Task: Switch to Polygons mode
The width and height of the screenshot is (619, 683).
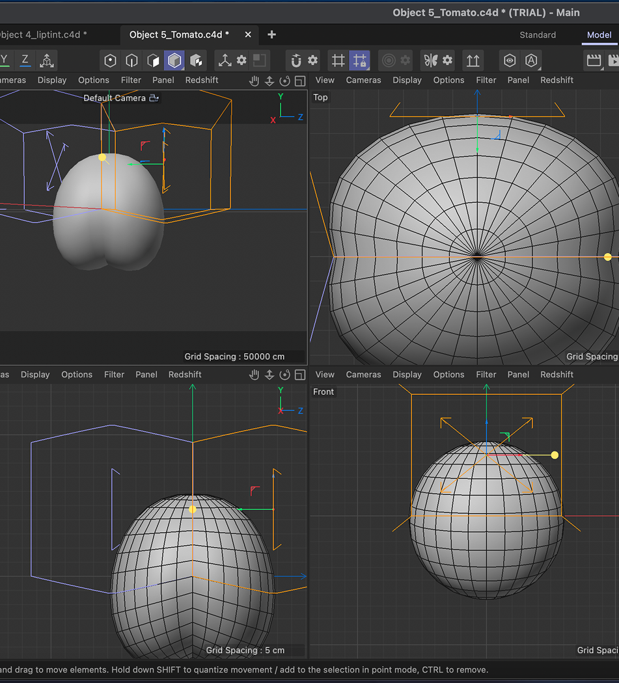Action: click(153, 60)
